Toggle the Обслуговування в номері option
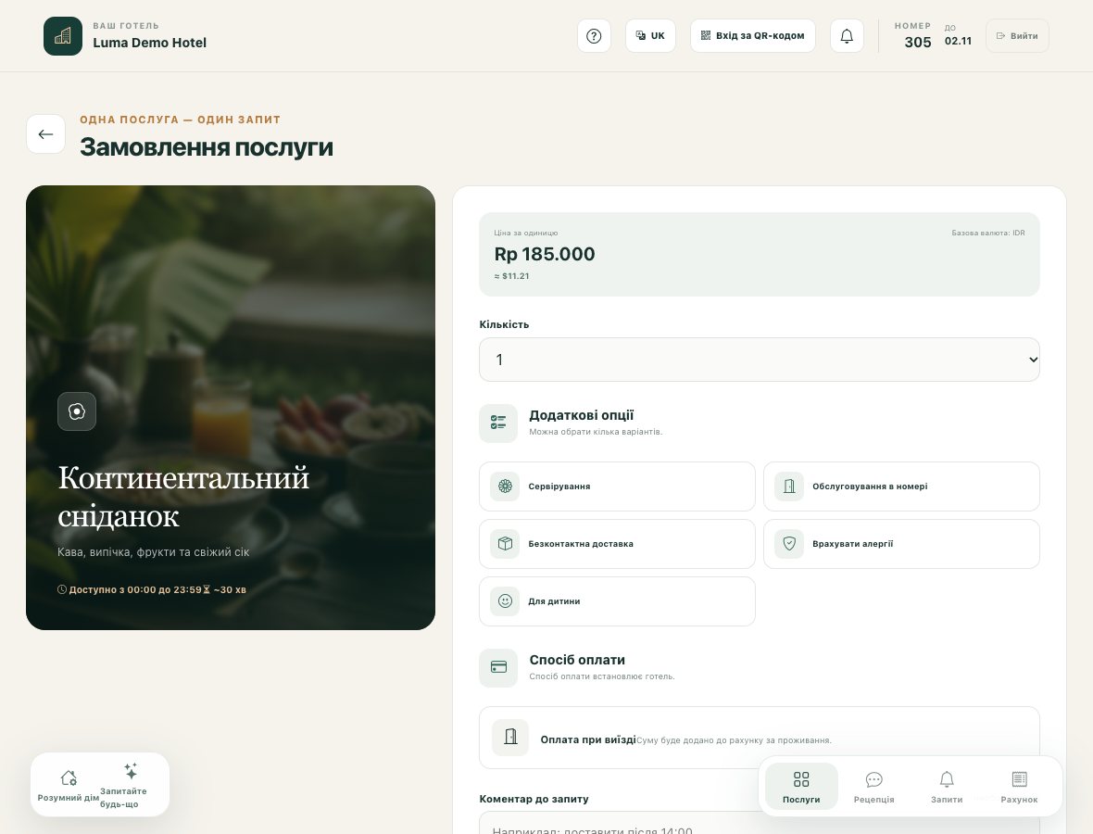This screenshot has height=834, width=1093. point(901,486)
